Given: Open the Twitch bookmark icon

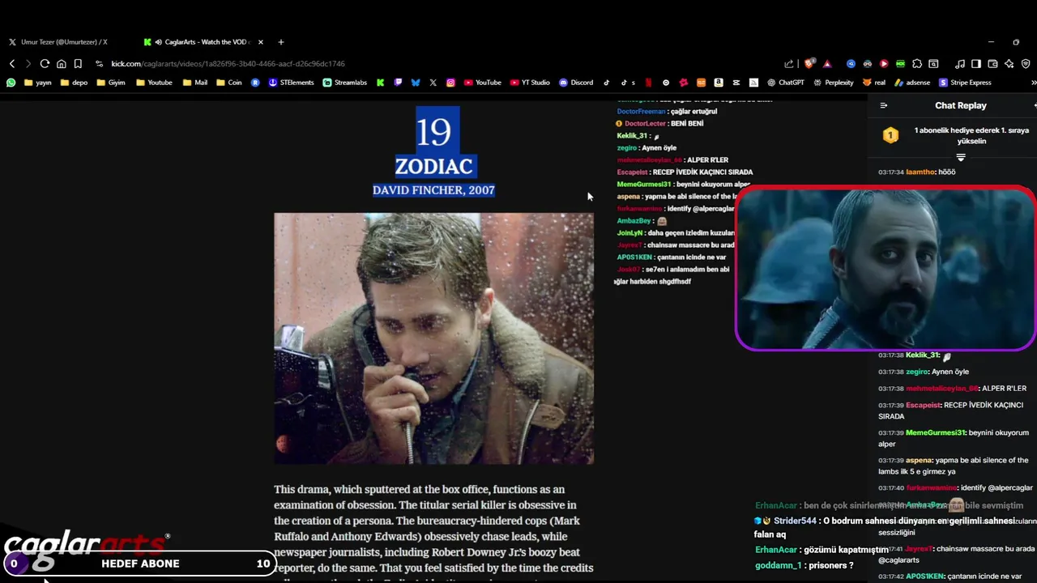Looking at the screenshot, I should point(398,83).
